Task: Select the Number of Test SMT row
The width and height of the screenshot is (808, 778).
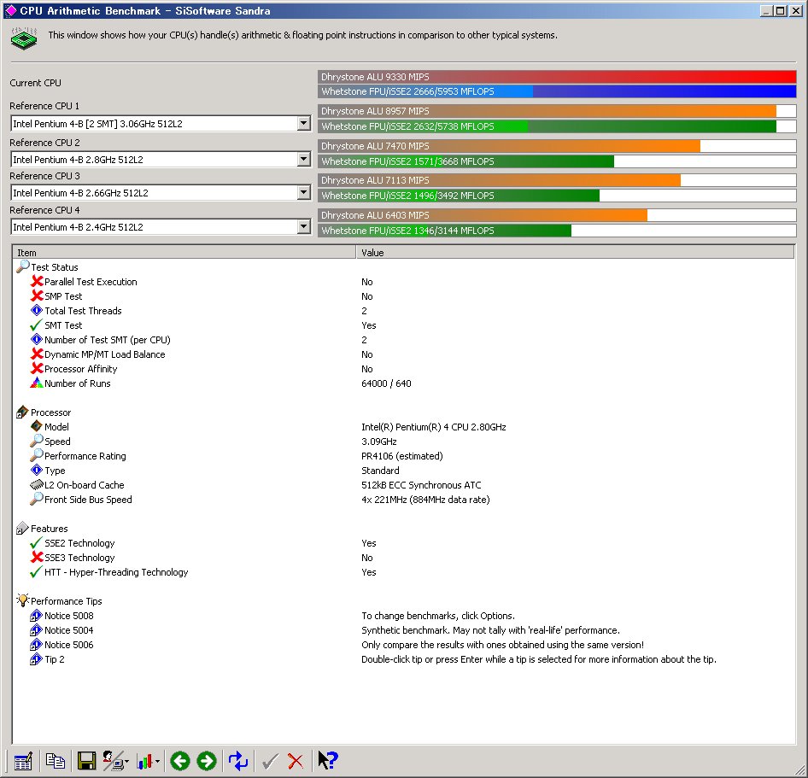Action: pos(404,340)
